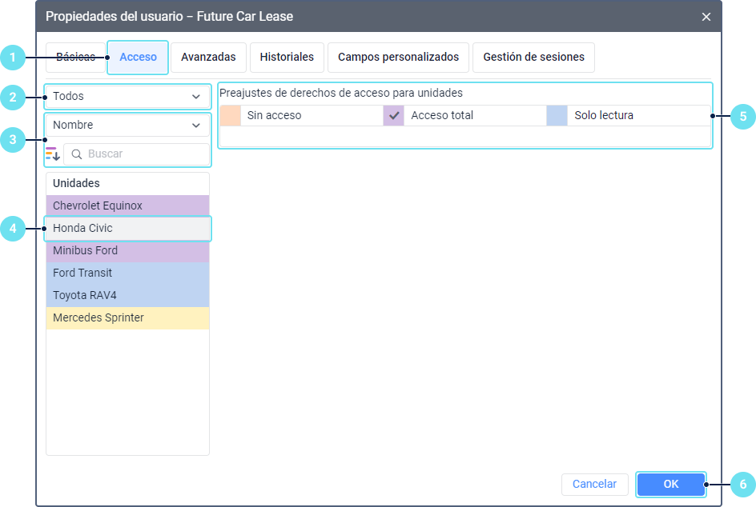Click the magnifier icon in search box

click(x=77, y=154)
